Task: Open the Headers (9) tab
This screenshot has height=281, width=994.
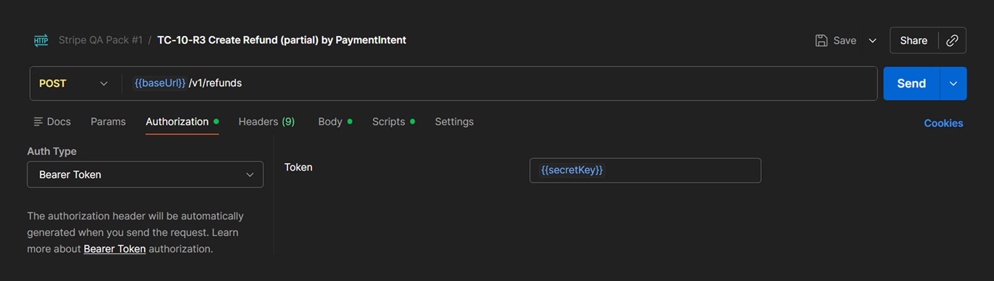Action: pos(267,122)
